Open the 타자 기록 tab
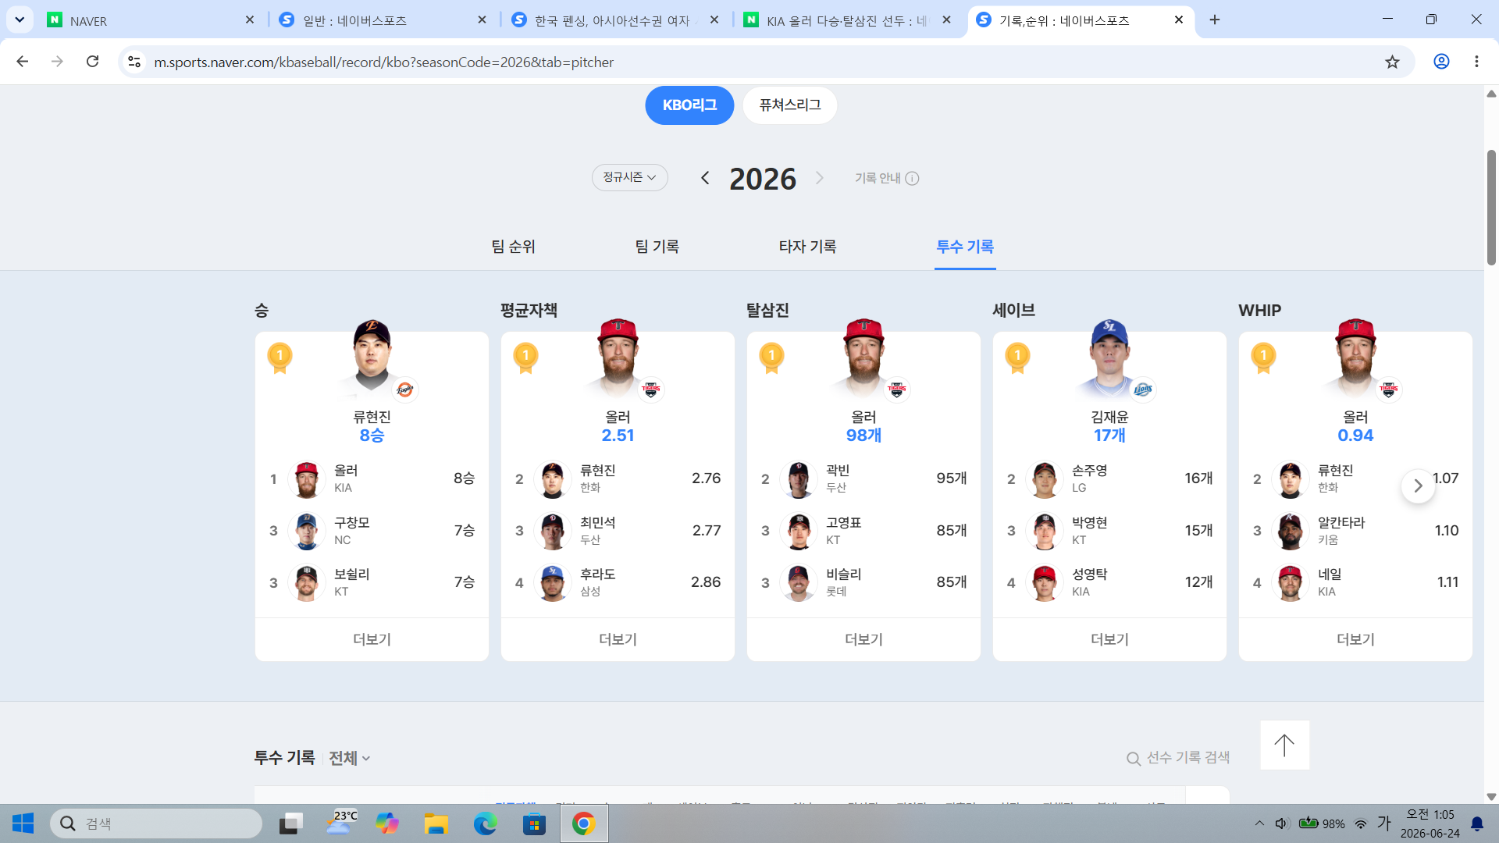Image resolution: width=1499 pixels, height=843 pixels. (808, 247)
